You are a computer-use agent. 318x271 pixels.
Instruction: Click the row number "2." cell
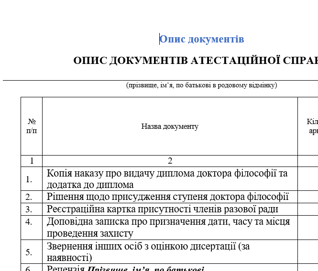point(29,197)
